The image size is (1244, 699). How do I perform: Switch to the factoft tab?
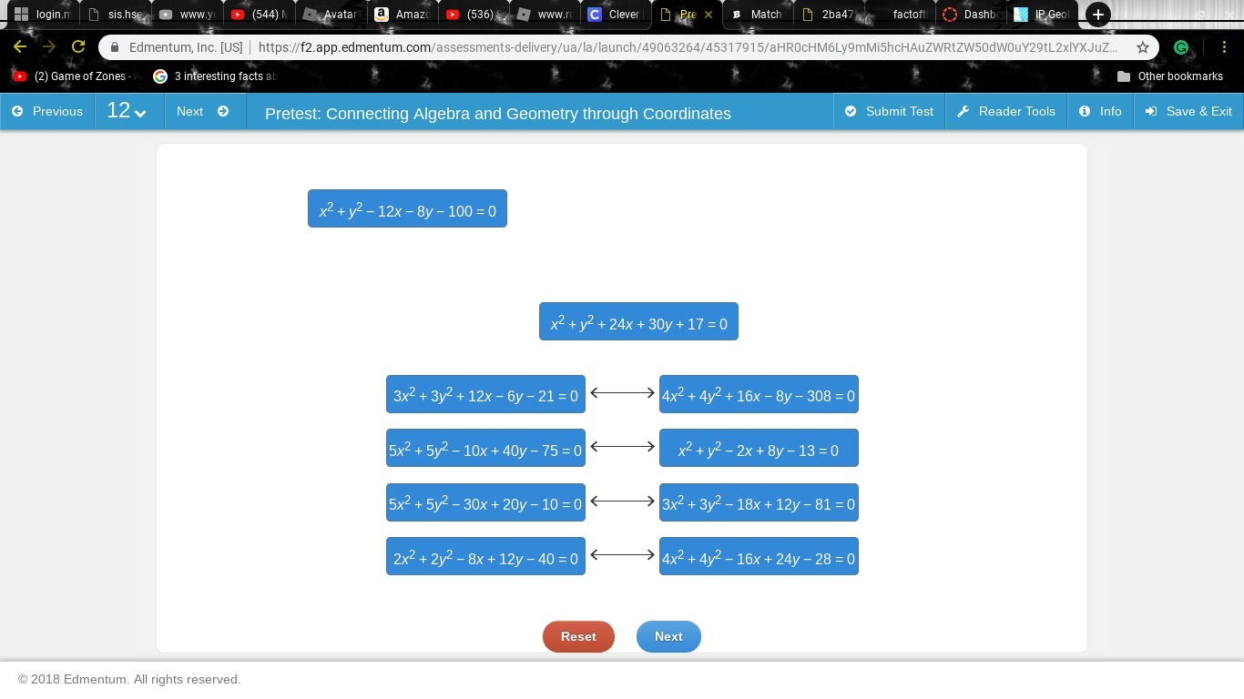(901, 15)
